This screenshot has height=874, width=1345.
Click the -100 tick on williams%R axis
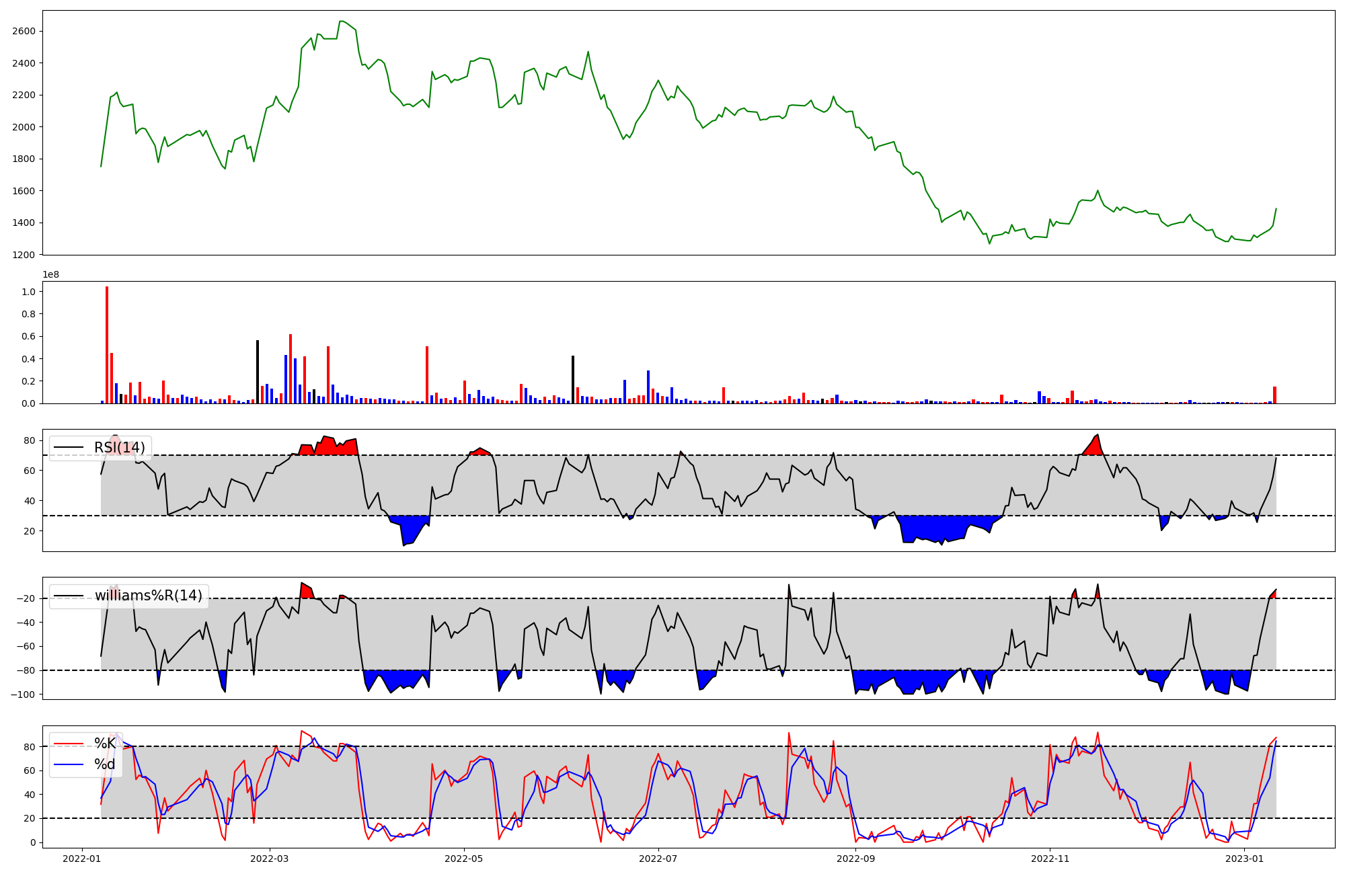(x=22, y=694)
